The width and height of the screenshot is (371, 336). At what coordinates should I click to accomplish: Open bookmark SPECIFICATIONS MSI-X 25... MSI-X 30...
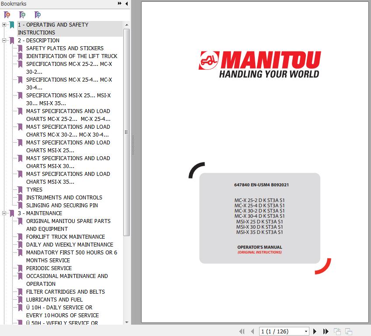tap(68, 99)
